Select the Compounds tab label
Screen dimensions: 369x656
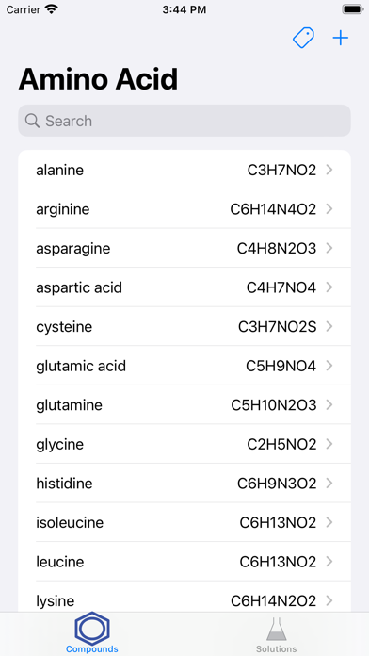pyautogui.click(x=92, y=648)
